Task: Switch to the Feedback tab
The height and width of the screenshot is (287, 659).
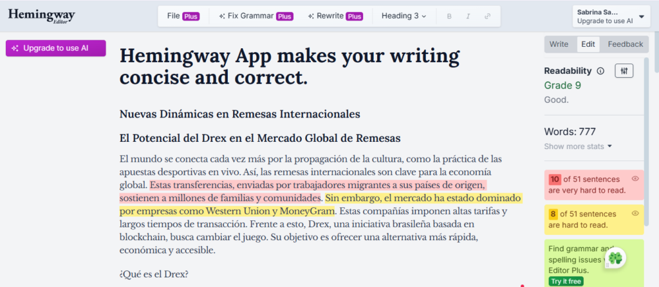Action: coord(625,44)
